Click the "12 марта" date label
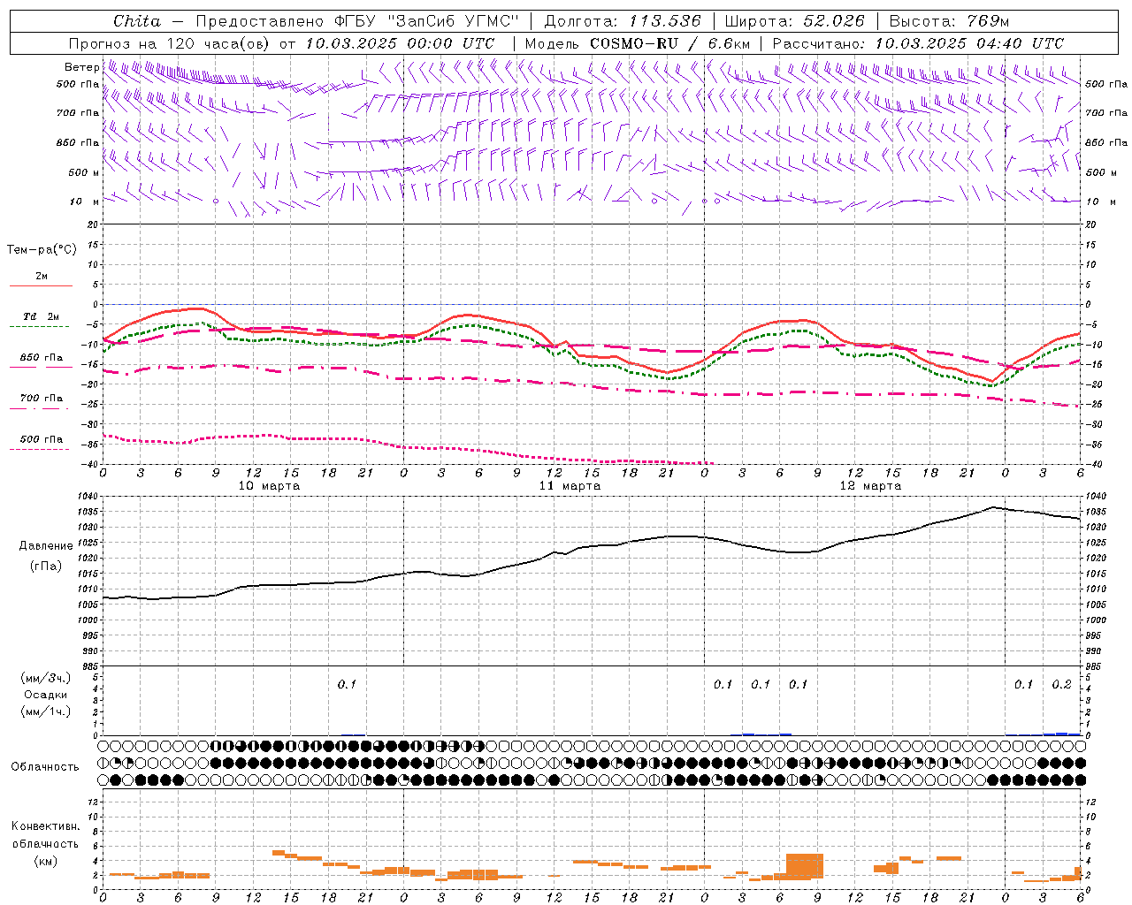Screen dimensions: 1132x905 870,485
